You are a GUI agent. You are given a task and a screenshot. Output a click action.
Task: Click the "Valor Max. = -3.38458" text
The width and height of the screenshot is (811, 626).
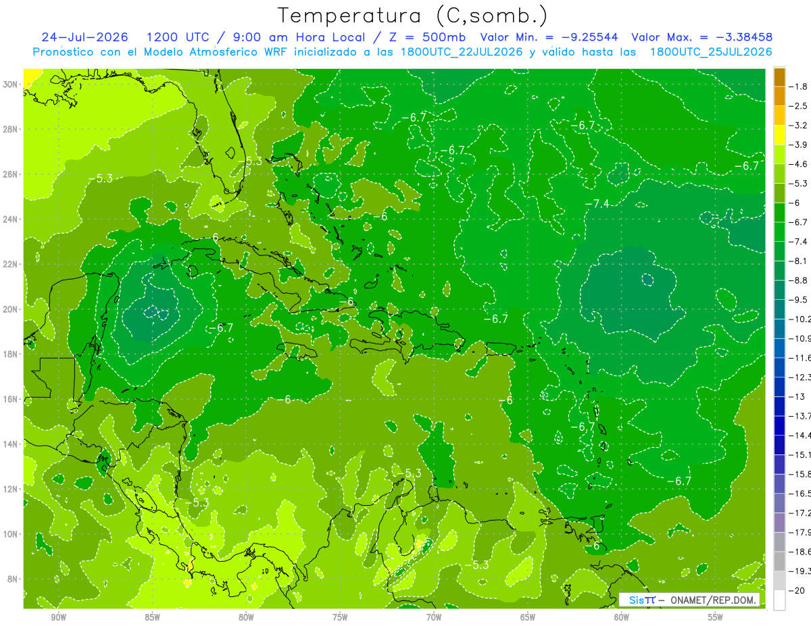click(702, 37)
